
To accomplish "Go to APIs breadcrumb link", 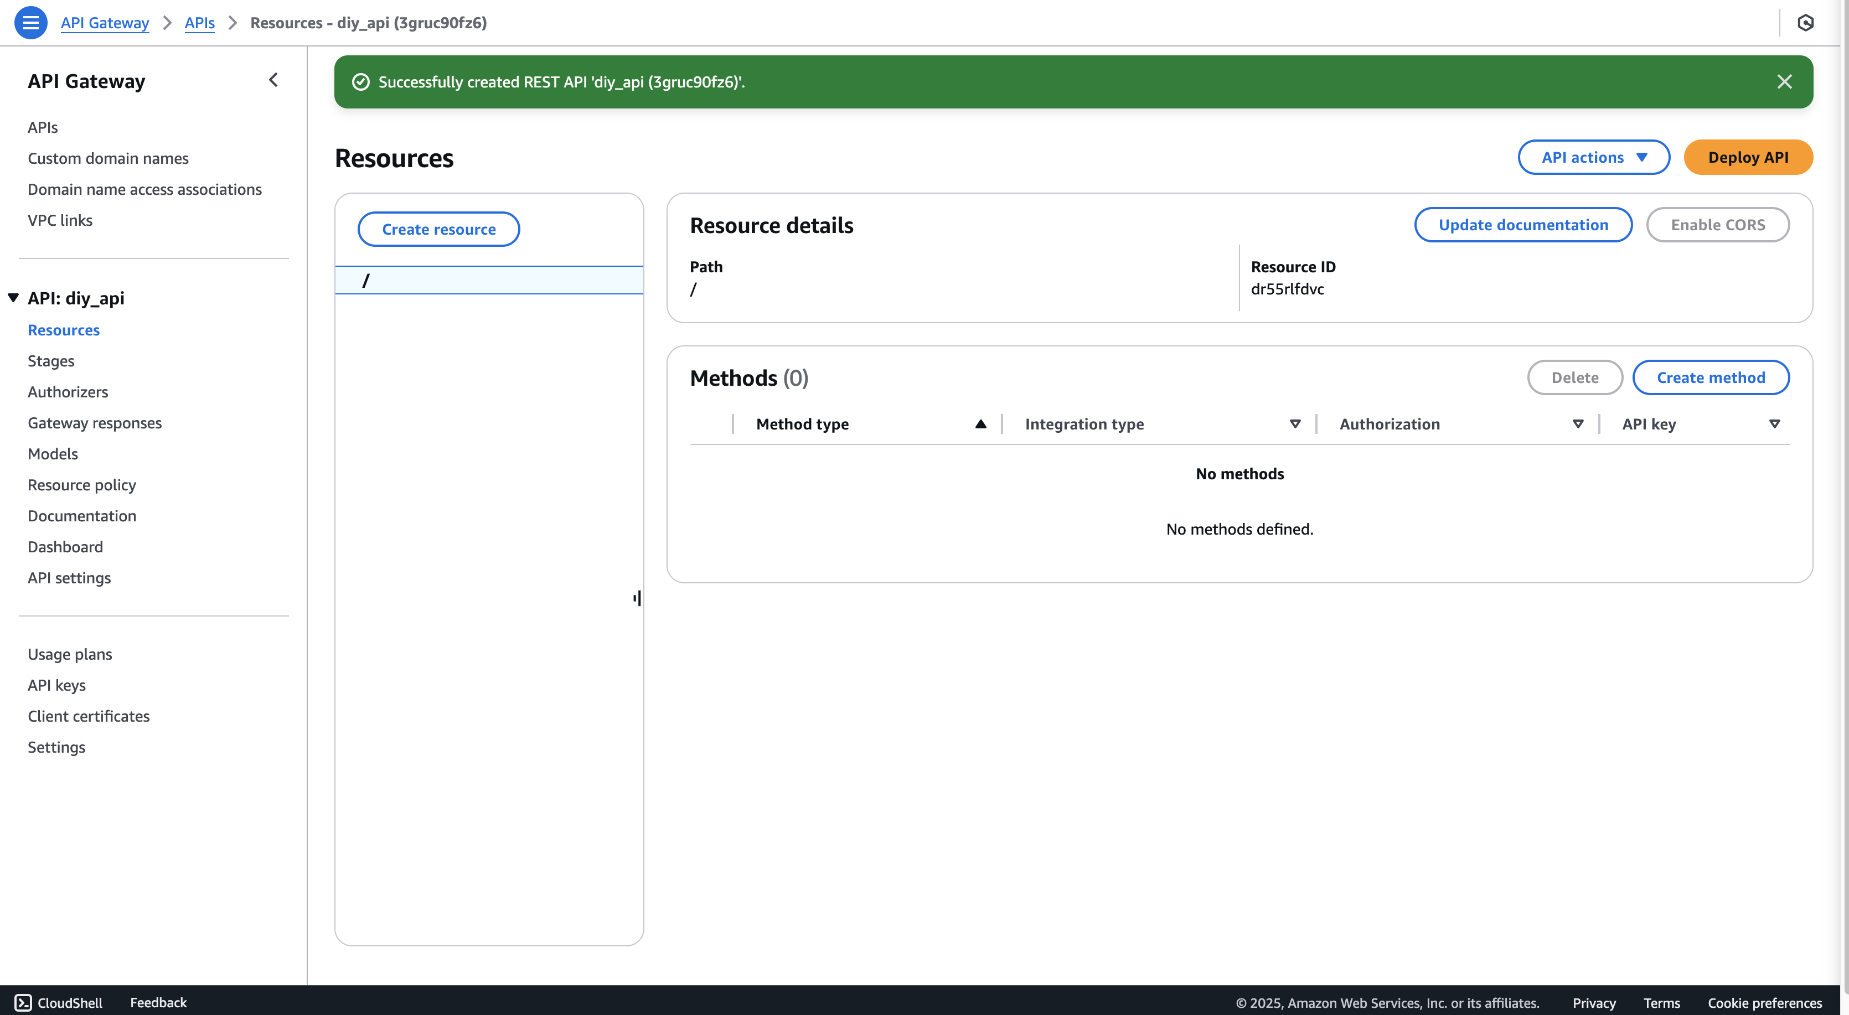I will 199,22.
